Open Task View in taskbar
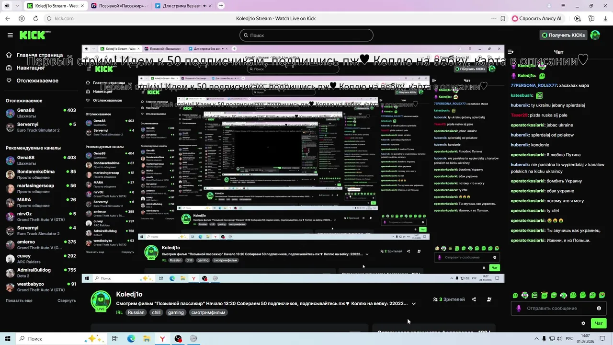This screenshot has width=613, height=345. (x=115, y=339)
